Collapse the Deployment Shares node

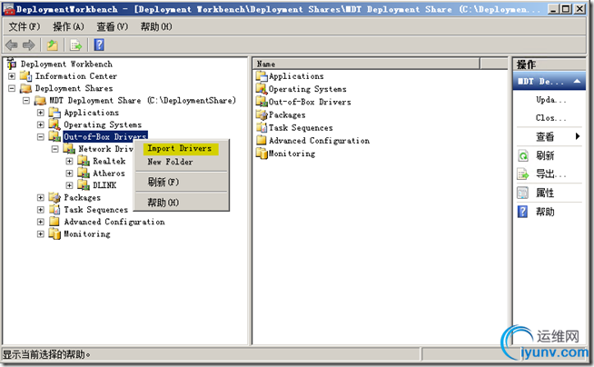(12, 88)
